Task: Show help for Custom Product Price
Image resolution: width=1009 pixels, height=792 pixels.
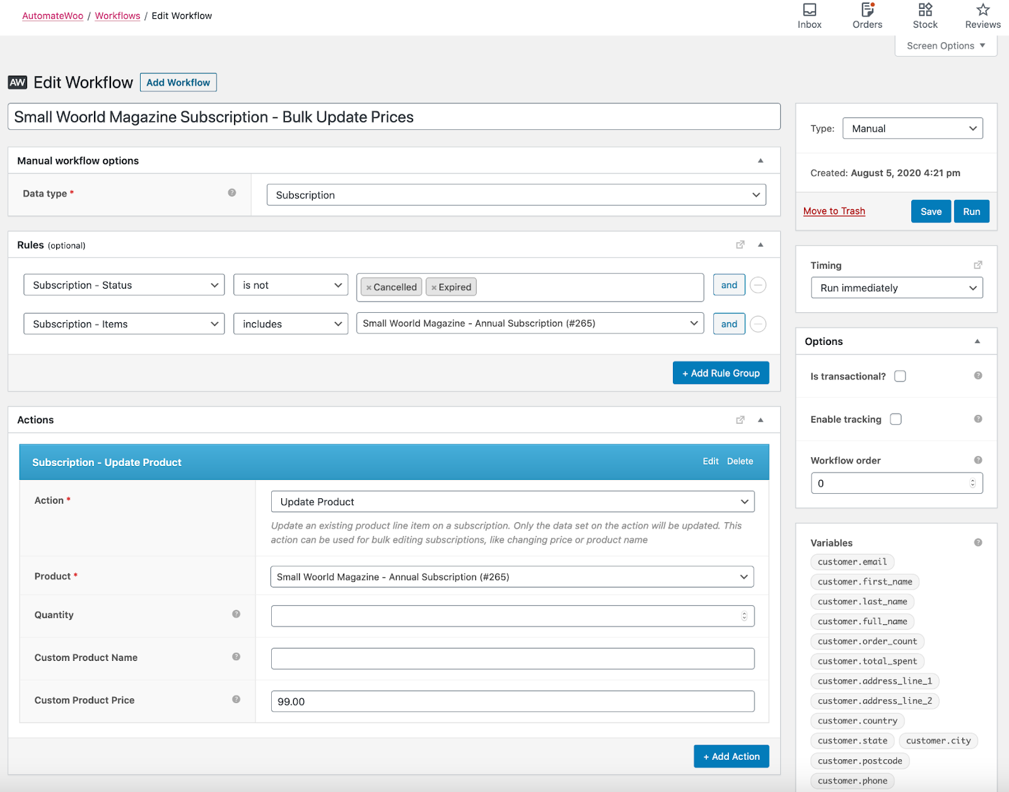Action: tap(236, 699)
